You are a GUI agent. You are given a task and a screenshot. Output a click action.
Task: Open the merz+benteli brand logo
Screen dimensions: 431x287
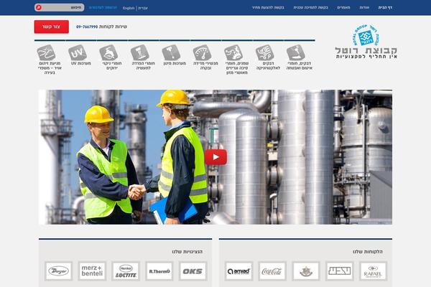click(92, 271)
